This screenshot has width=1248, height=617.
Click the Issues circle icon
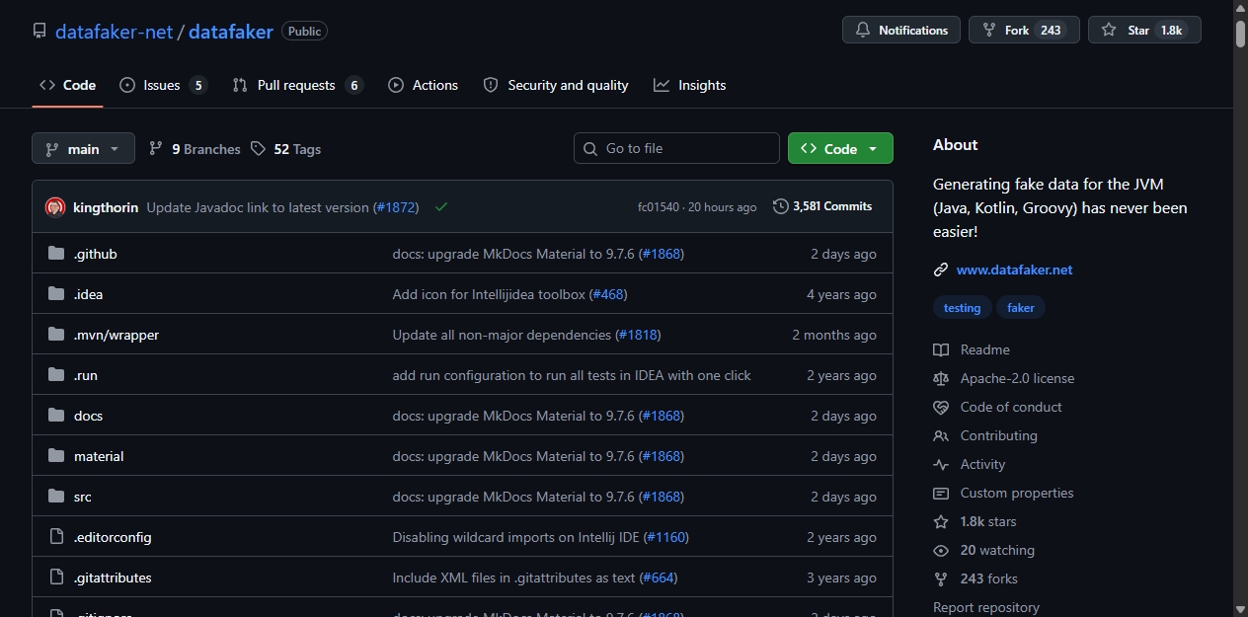coord(127,85)
